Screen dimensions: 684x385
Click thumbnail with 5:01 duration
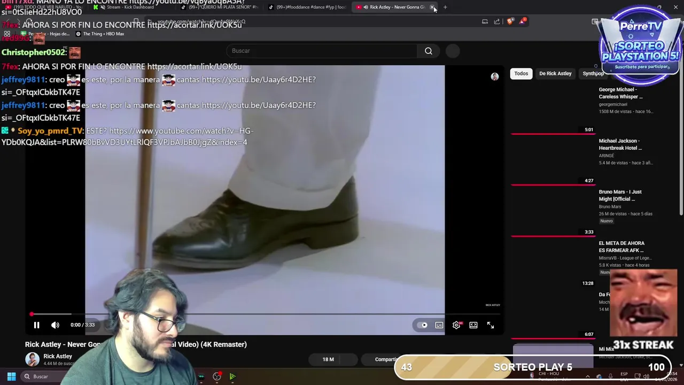[553, 110]
